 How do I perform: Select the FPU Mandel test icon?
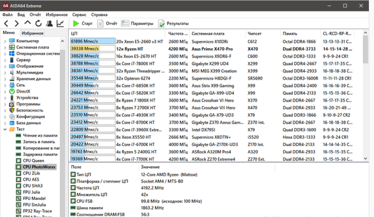[18, 199]
